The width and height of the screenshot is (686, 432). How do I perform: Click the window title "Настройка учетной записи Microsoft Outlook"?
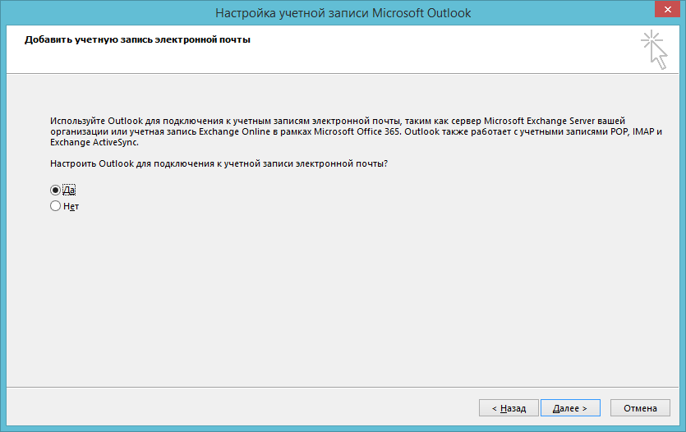pos(343,12)
